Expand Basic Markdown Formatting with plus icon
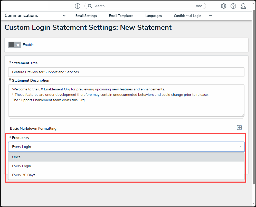 pyautogui.click(x=239, y=128)
